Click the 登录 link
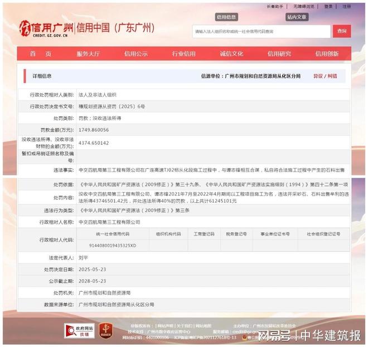This screenshot has height=347, width=368. 328,7
